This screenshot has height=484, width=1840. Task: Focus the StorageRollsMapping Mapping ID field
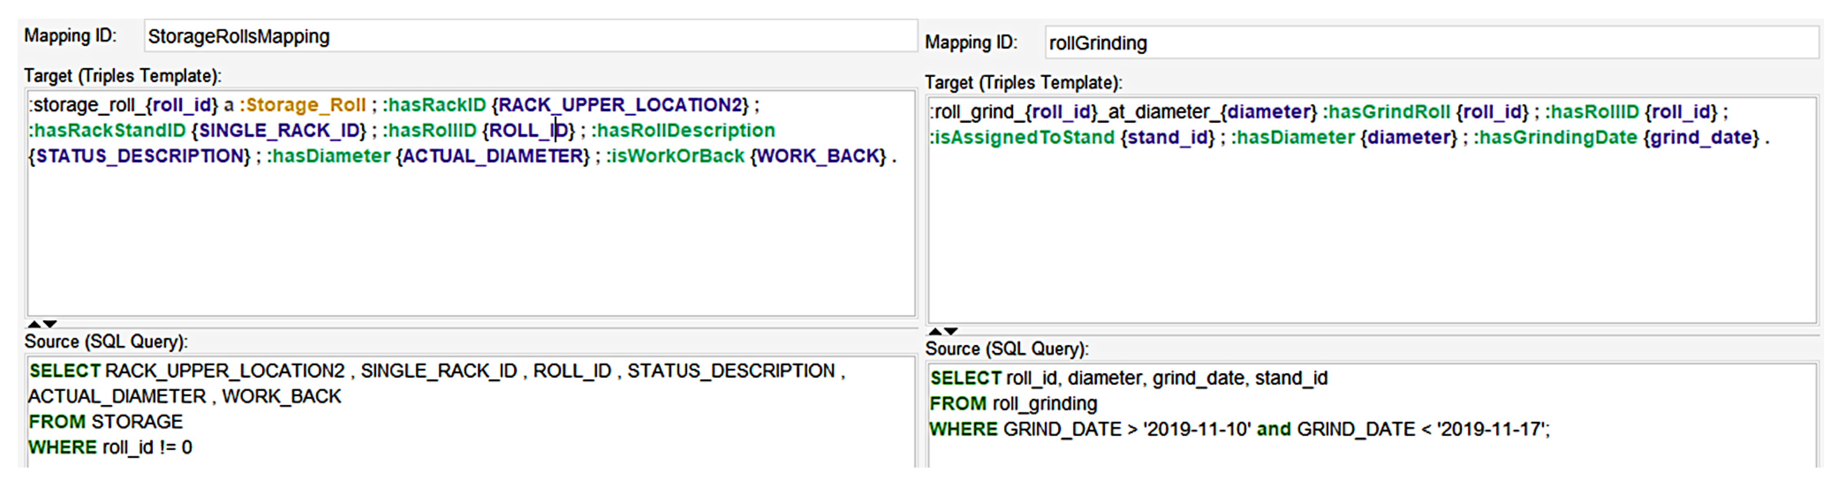[529, 36]
